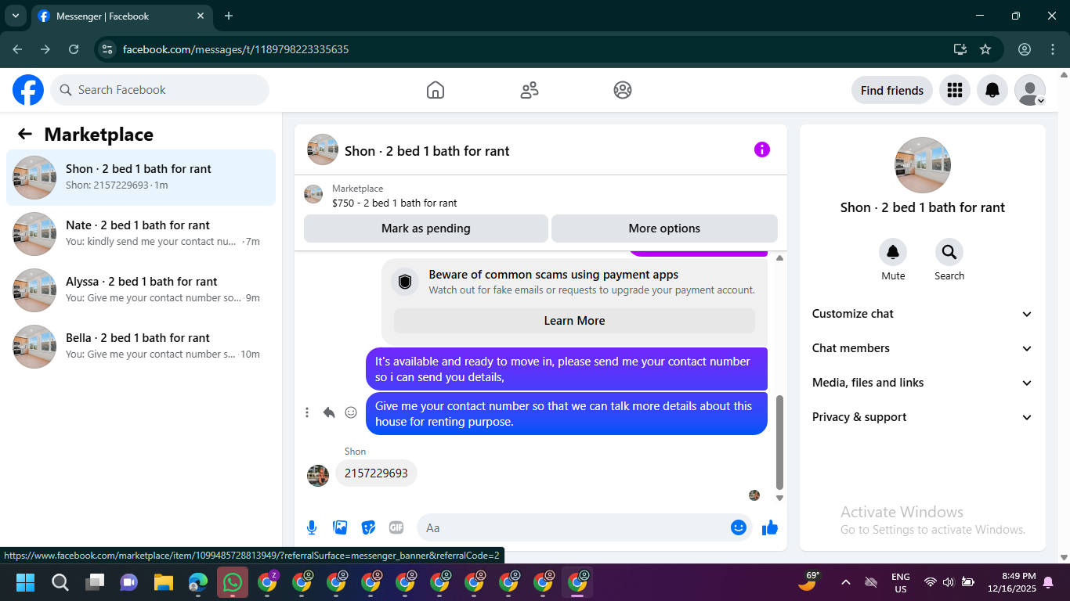This screenshot has height=601, width=1070.
Task: Open WhatsApp from the taskbar
Action: [x=233, y=582]
